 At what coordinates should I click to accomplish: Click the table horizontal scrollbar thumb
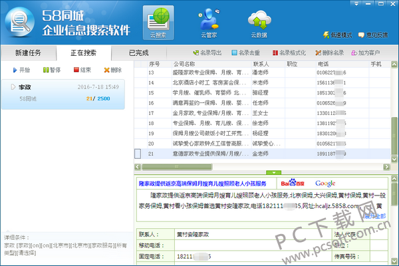pos(177,167)
